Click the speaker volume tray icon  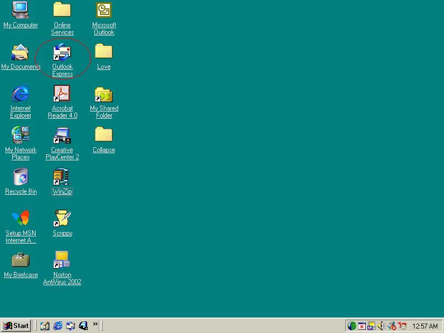[382, 326]
